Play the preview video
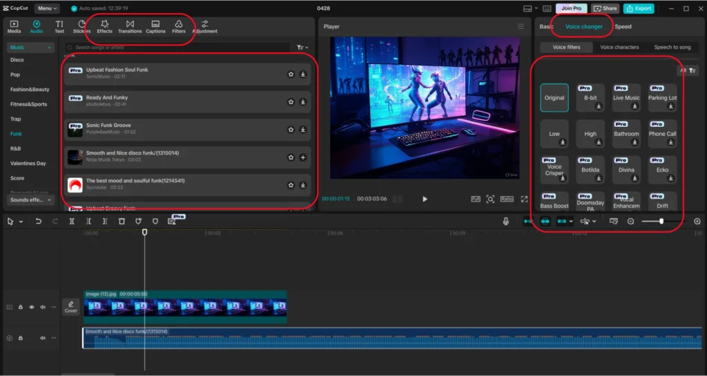 click(x=425, y=199)
